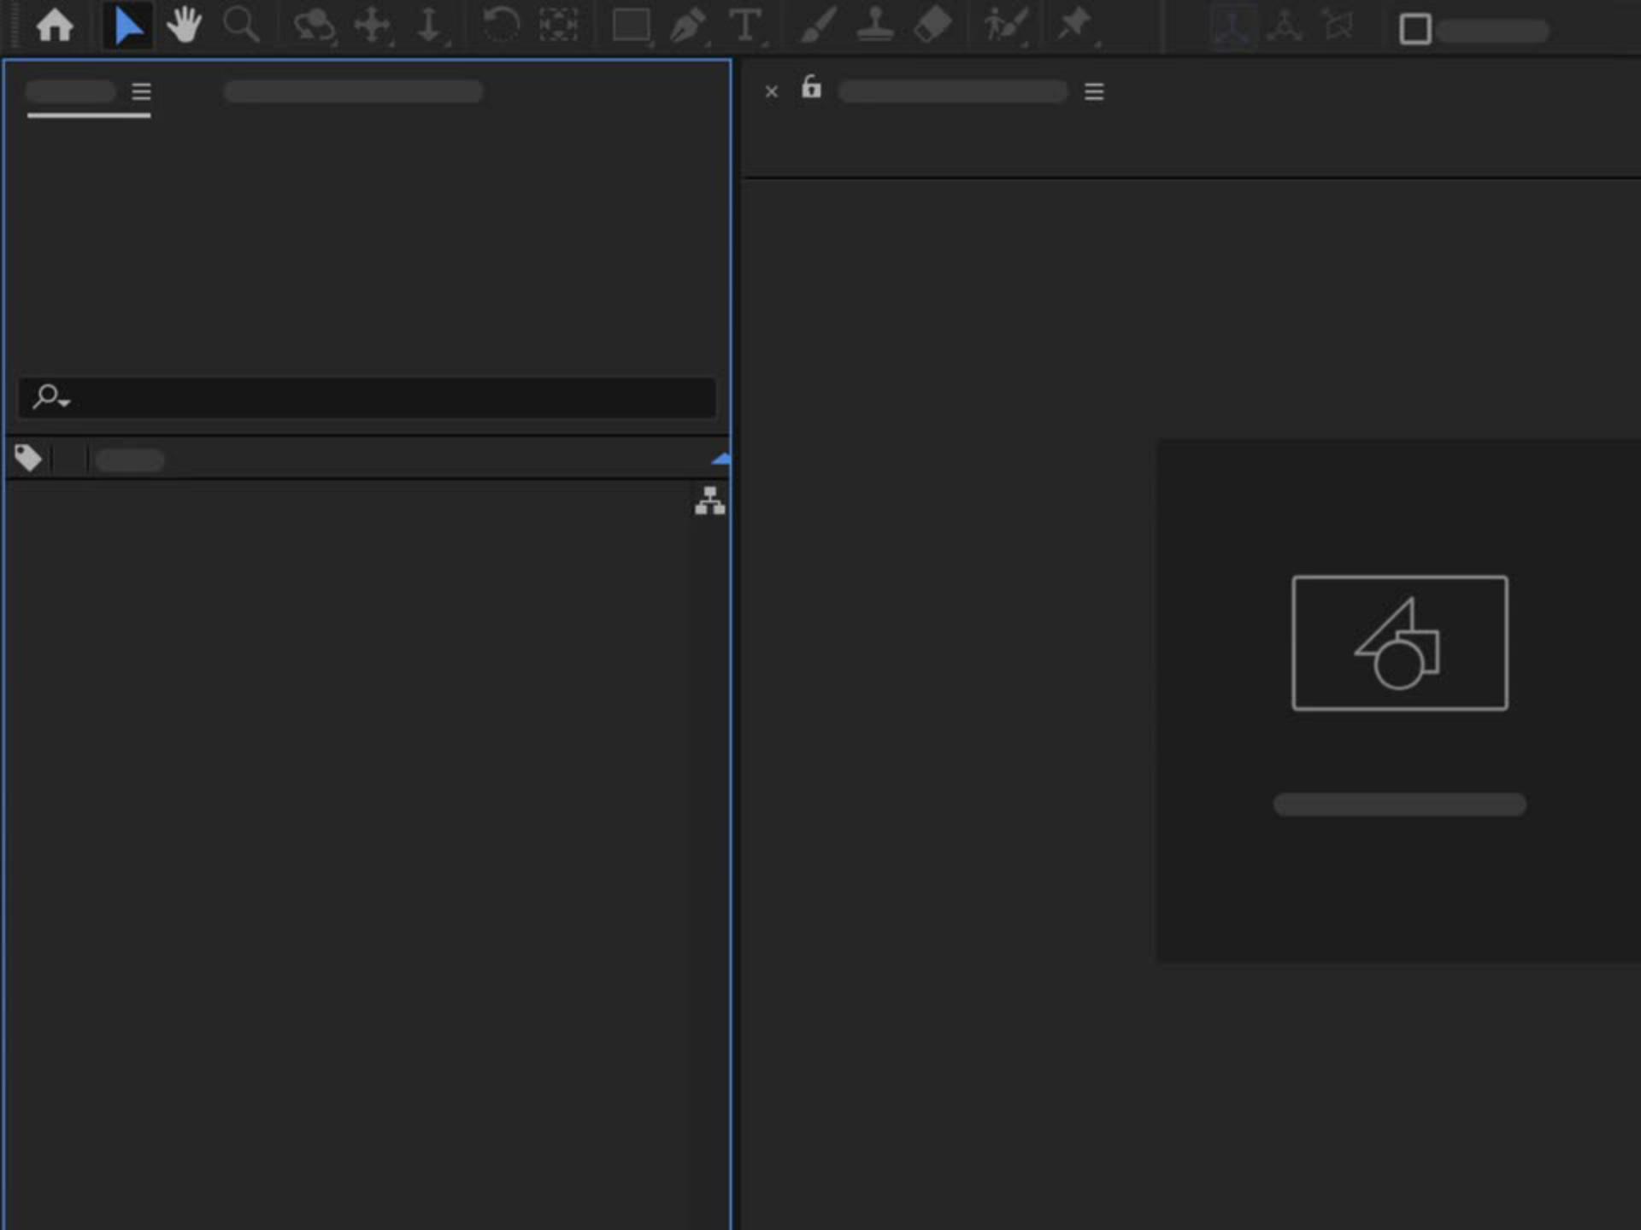The height and width of the screenshot is (1230, 1641).
Task: Expand the search filter dropdown arrow
Action: [x=65, y=401]
